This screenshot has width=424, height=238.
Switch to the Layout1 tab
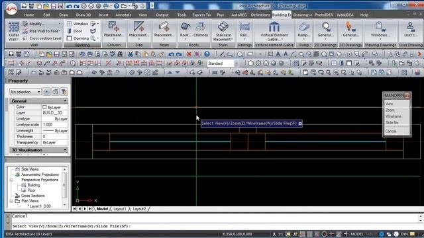[119, 209]
